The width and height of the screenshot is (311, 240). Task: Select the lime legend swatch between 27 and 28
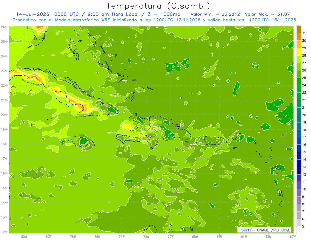coord(299,59)
